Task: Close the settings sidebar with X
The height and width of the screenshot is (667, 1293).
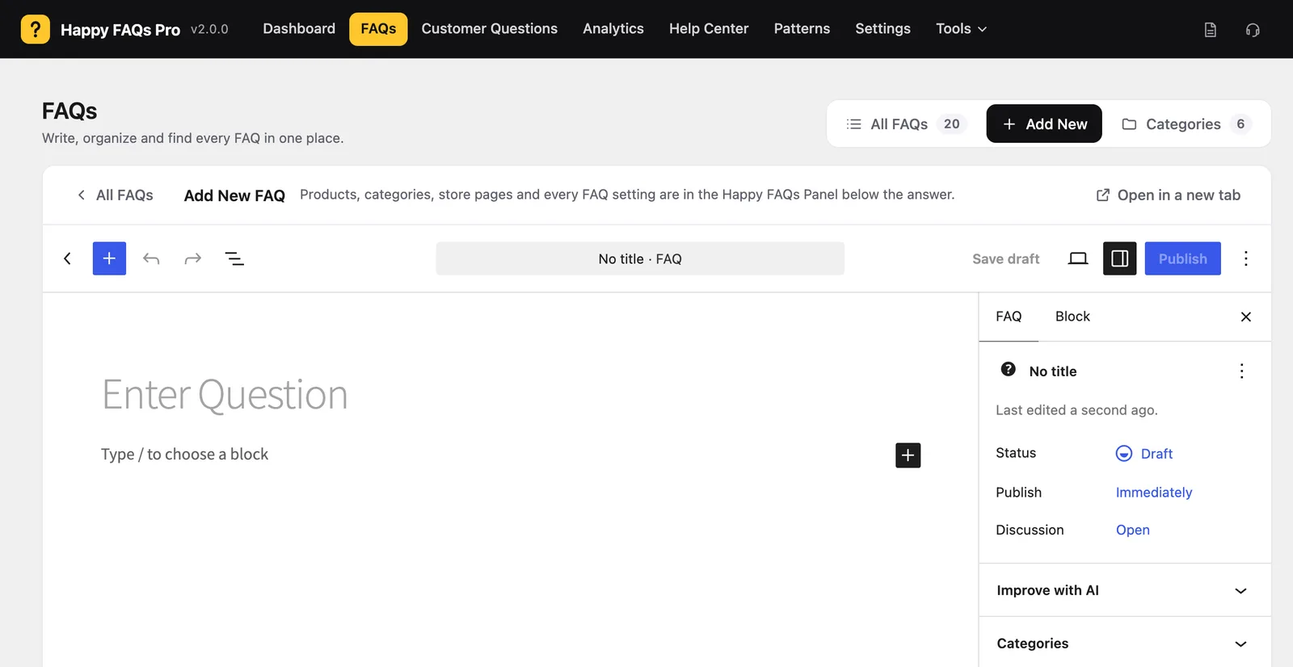Action: 1245,317
